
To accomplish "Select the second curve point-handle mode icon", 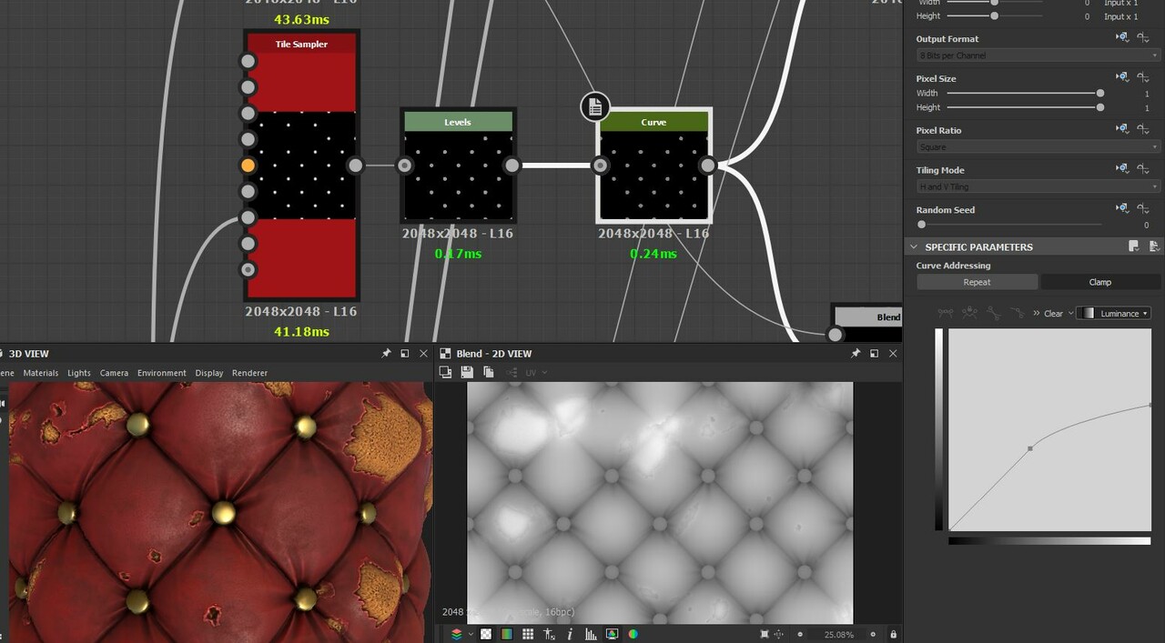I will (969, 313).
